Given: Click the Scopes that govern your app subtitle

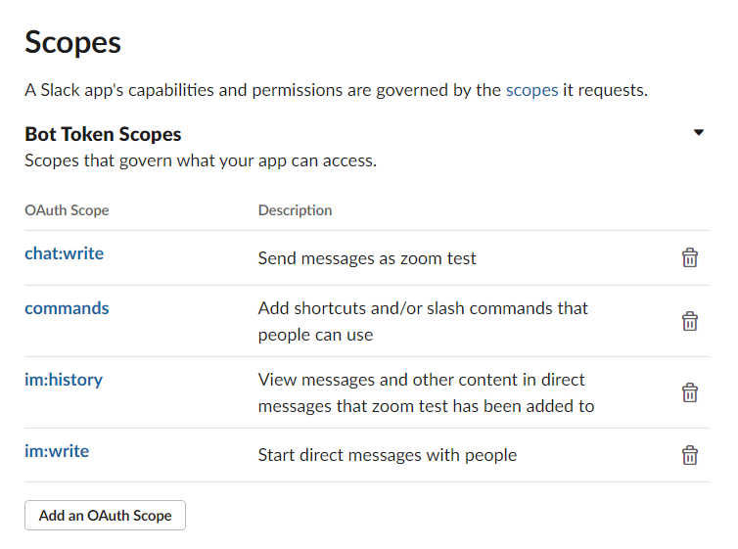Looking at the screenshot, I should click(x=201, y=160).
